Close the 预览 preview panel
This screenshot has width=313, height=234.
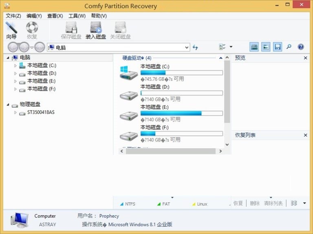point(305,58)
